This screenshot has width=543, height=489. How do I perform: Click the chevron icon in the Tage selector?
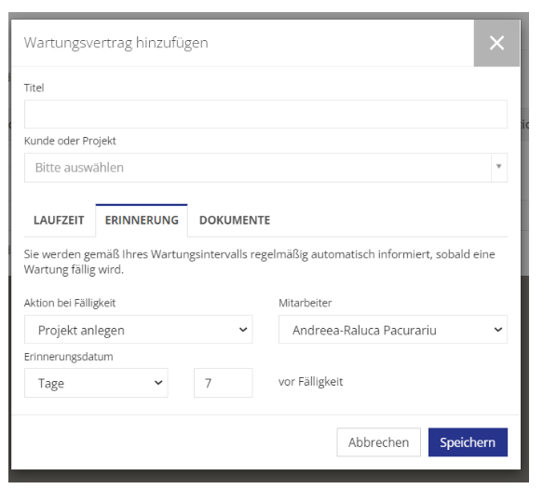(158, 383)
